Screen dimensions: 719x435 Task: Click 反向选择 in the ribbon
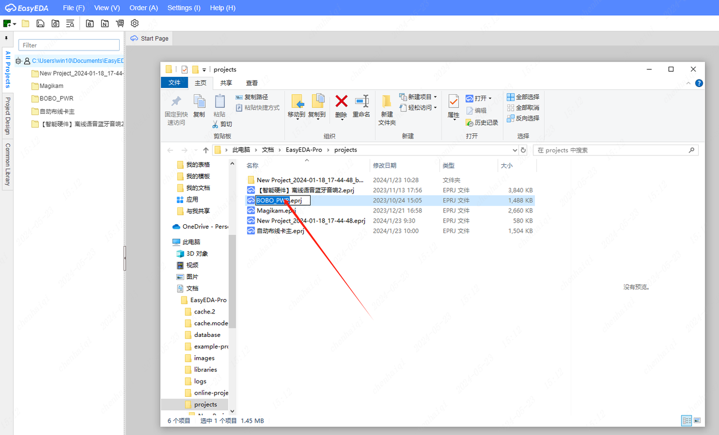click(523, 118)
